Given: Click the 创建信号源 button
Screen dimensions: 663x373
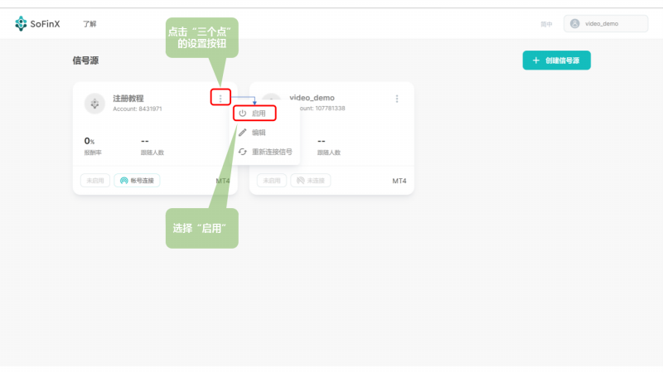Looking at the screenshot, I should pos(556,61).
